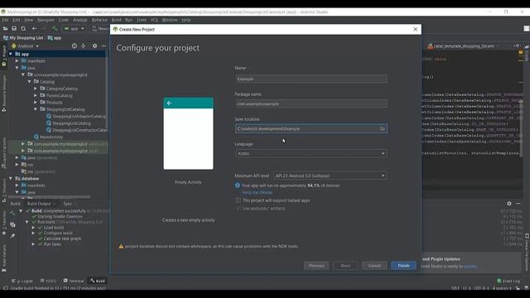Open the Tools menu

pyautogui.click(x=142, y=20)
